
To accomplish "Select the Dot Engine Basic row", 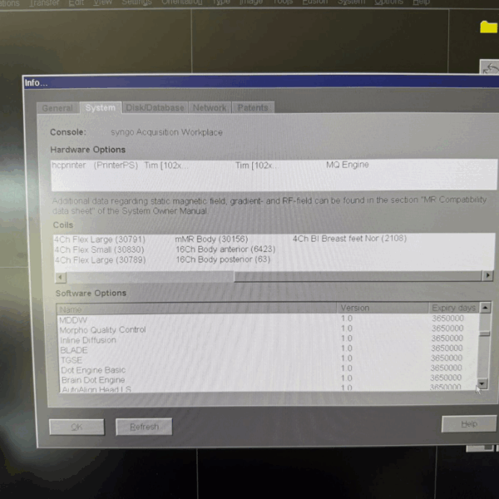I will tap(268, 369).
